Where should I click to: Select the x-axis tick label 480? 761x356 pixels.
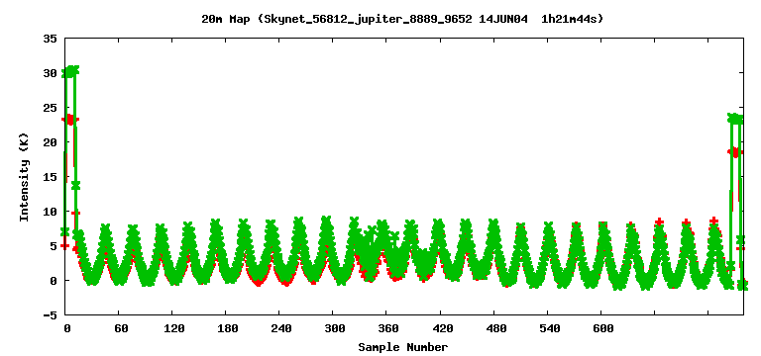coord(495,328)
